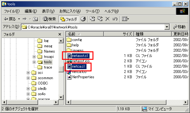This screenshot has height=113, width=190.
Task: Click the 移動 Go button
Action: 179,27
